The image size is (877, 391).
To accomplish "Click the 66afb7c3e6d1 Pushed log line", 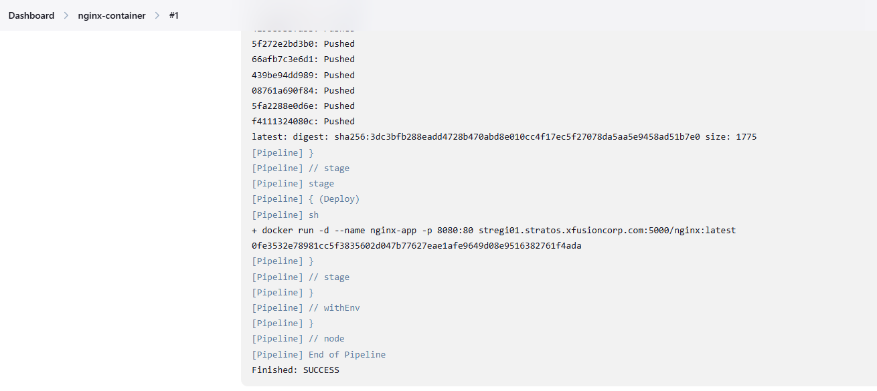I will [x=303, y=59].
